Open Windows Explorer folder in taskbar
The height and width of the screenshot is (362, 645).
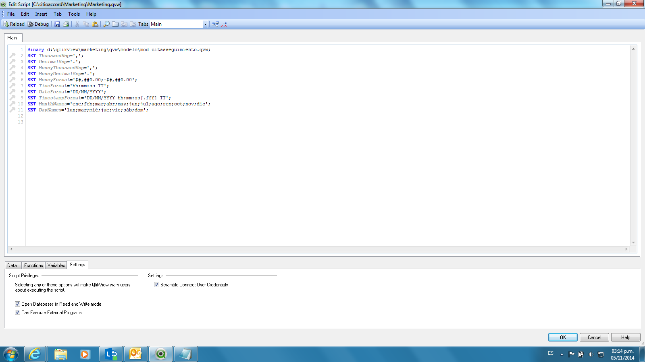(61, 354)
